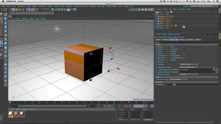The width and height of the screenshot is (221, 124).
Task: Collapse the Types section header
Action: click(186, 44)
